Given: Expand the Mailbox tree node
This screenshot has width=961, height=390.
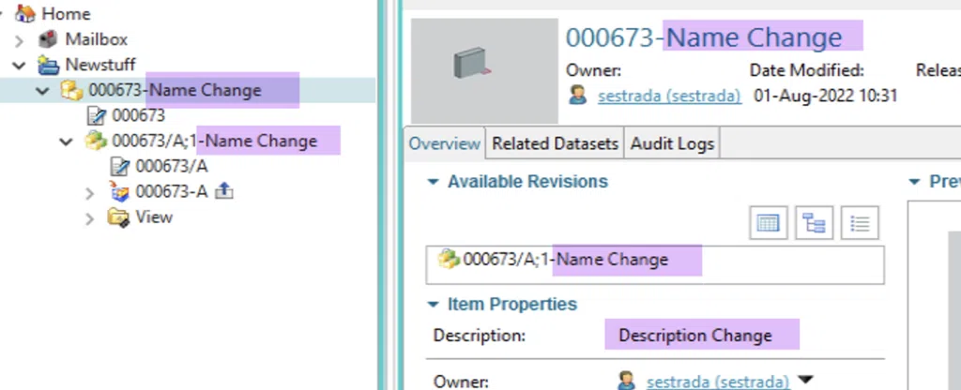Looking at the screenshot, I should pyautogui.click(x=20, y=39).
